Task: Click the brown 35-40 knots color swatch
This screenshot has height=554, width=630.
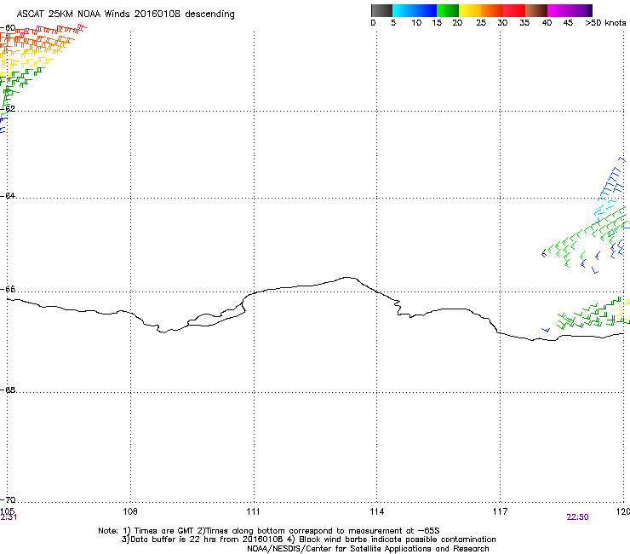Action: click(x=536, y=10)
